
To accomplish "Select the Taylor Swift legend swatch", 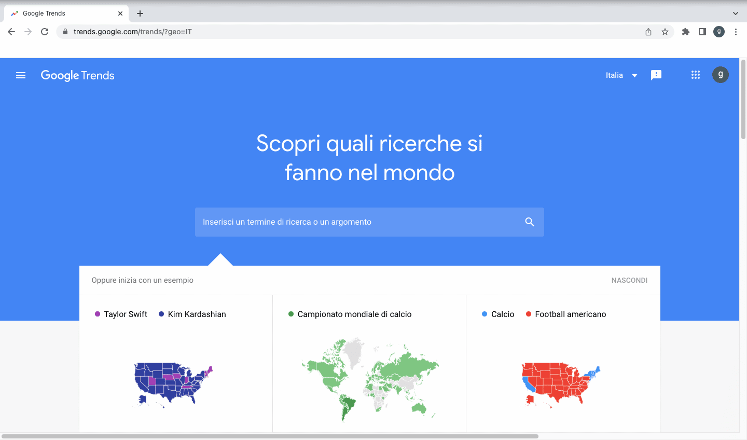I will click(98, 314).
